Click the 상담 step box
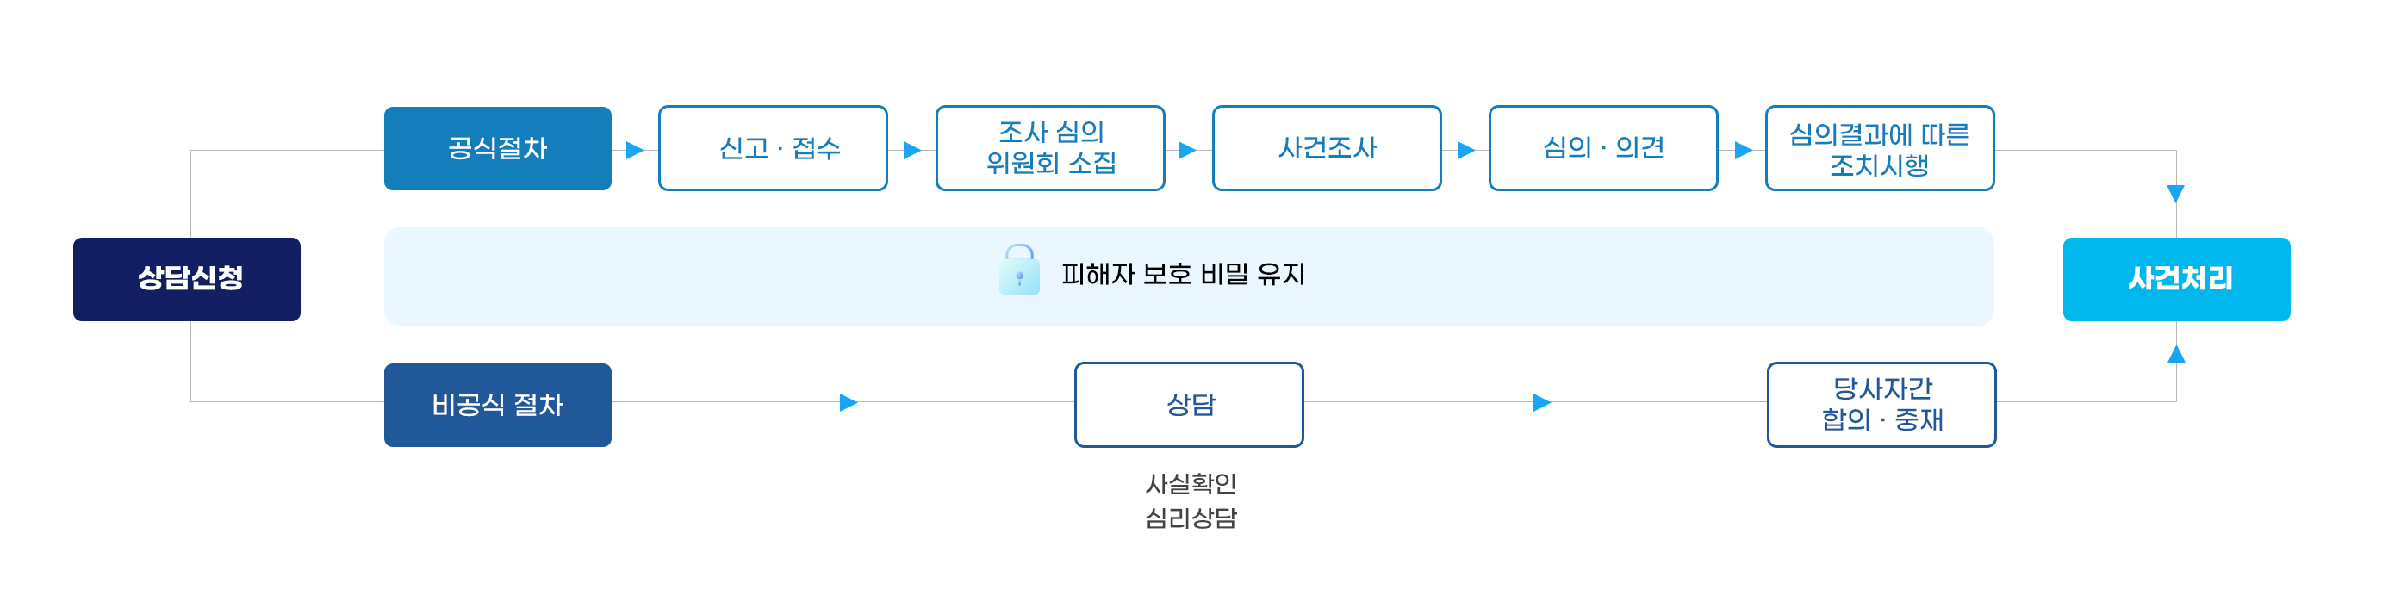 point(1188,405)
